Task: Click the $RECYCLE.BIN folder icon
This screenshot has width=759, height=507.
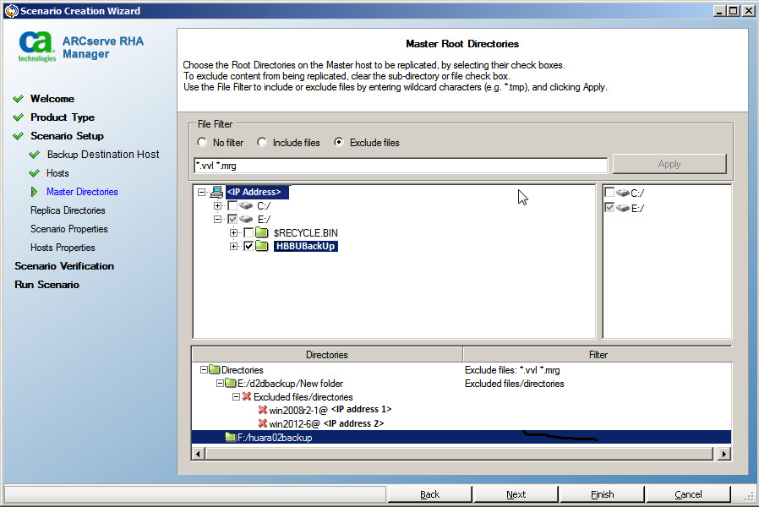Action: 262,232
